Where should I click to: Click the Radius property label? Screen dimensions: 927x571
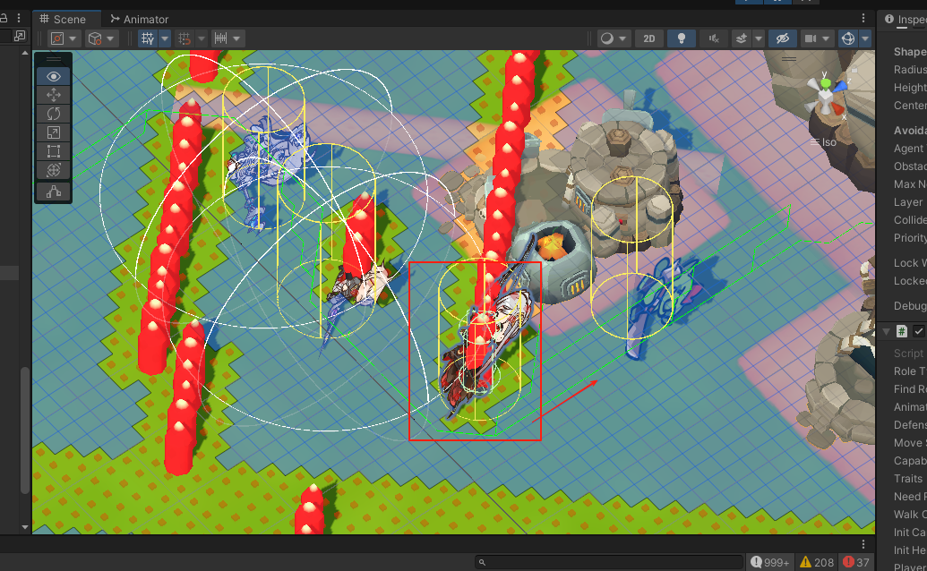(x=910, y=70)
